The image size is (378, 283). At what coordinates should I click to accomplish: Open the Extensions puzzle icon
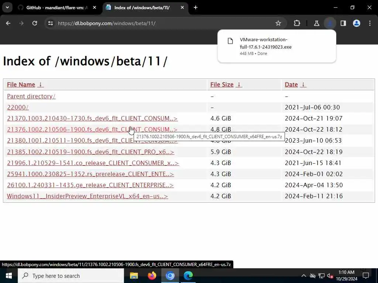tap(297, 23)
